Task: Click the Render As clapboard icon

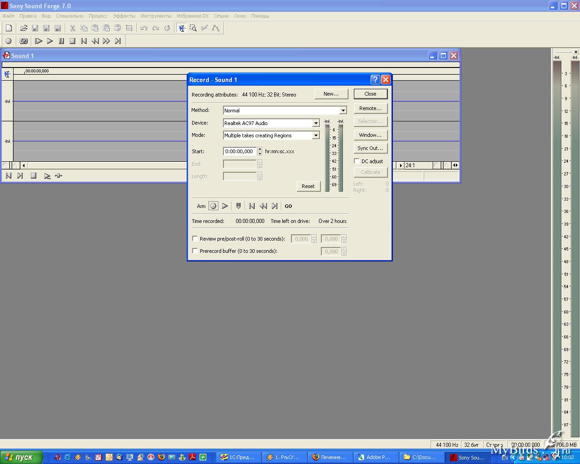Action: point(58,28)
